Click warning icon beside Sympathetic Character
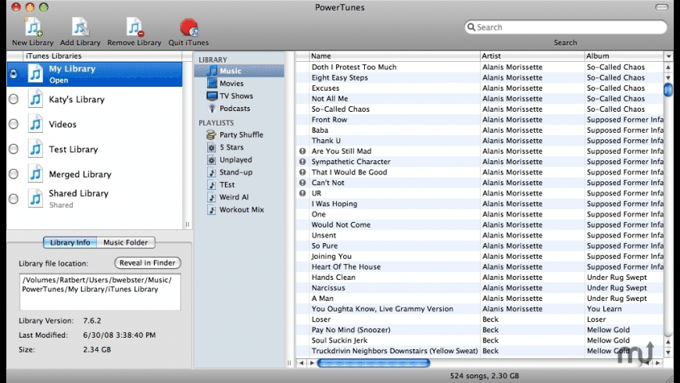The width and height of the screenshot is (680, 383). [302, 161]
